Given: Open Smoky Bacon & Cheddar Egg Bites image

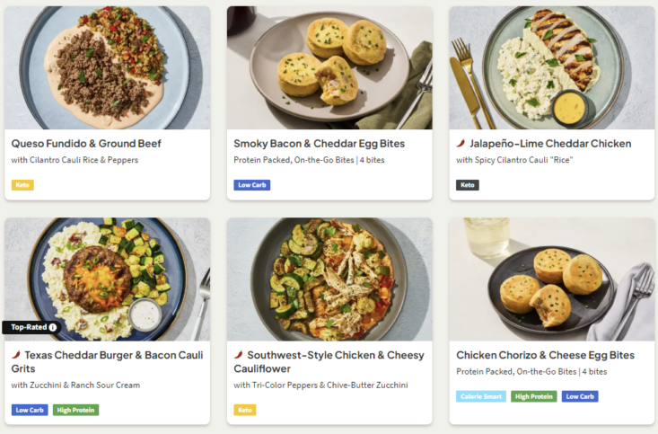Looking at the screenshot, I should 329,67.
